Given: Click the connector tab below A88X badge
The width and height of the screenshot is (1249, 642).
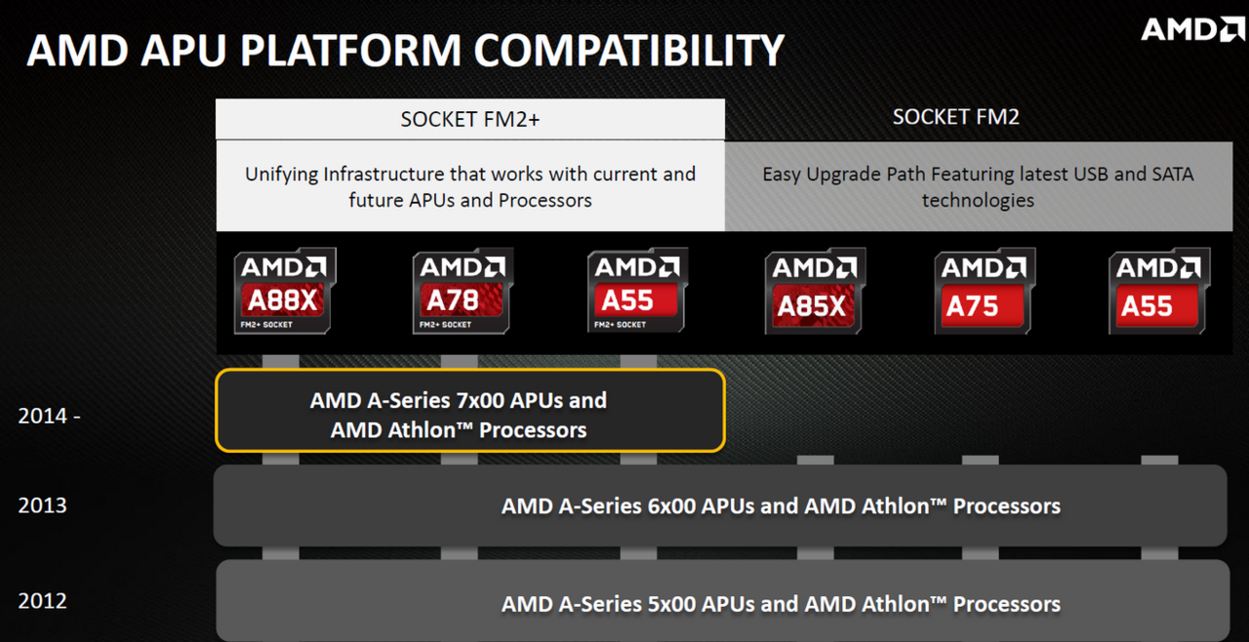Looking at the screenshot, I should (x=281, y=361).
